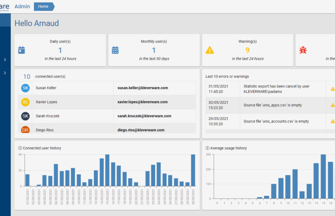Click "Source file 'unix_apps.csv' is empty" message

click(273, 105)
